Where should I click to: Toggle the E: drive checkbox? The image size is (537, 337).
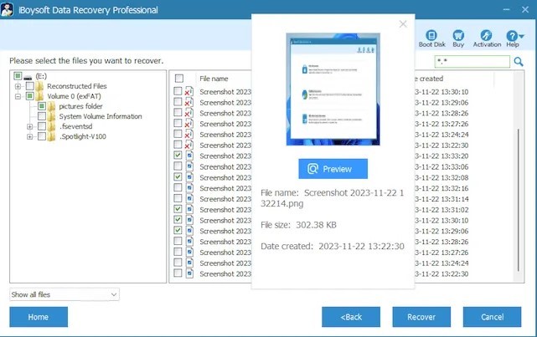pyautogui.click(x=18, y=75)
